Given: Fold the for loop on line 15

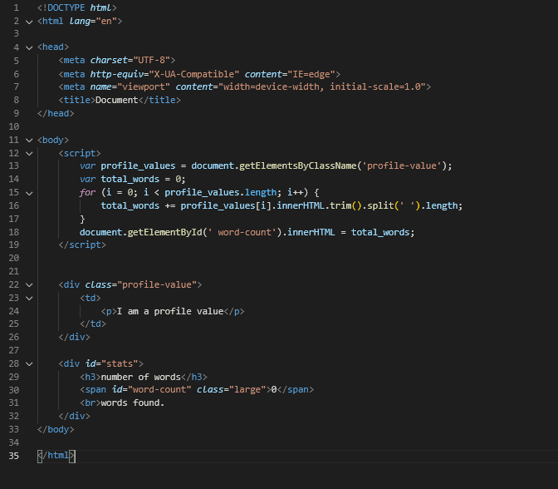Looking at the screenshot, I should [29, 193].
